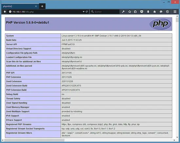180x143 pixels.
Task: Click the Zend Extension value 220131226
Action: coord(67,81)
